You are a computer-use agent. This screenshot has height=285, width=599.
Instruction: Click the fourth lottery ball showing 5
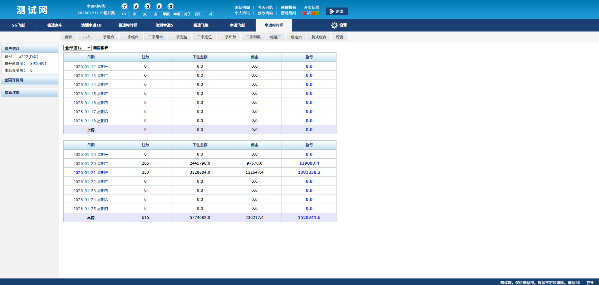tap(159, 7)
